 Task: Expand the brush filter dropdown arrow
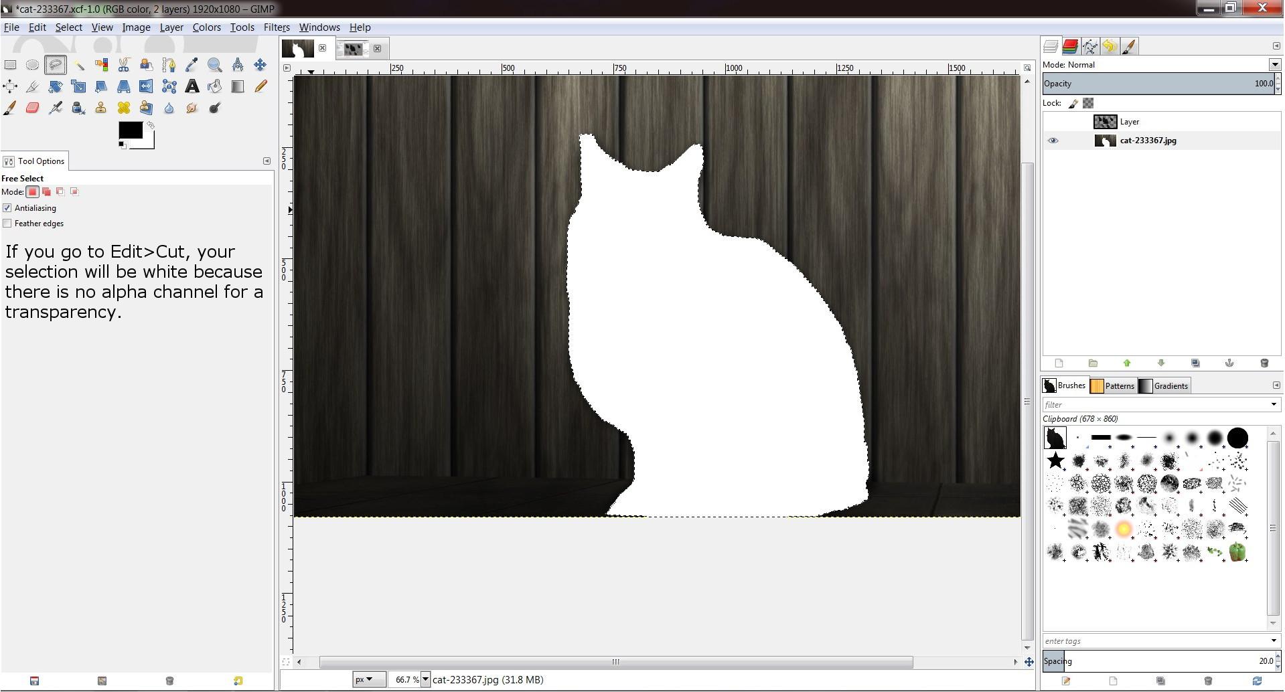pyautogui.click(x=1274, y=405)
